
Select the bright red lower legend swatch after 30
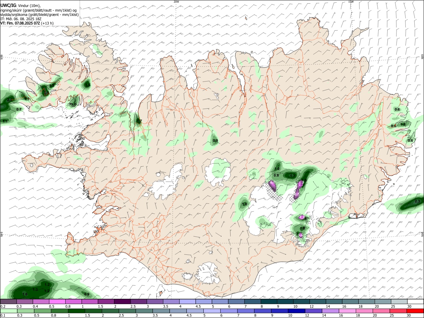[x=415, y=311]
